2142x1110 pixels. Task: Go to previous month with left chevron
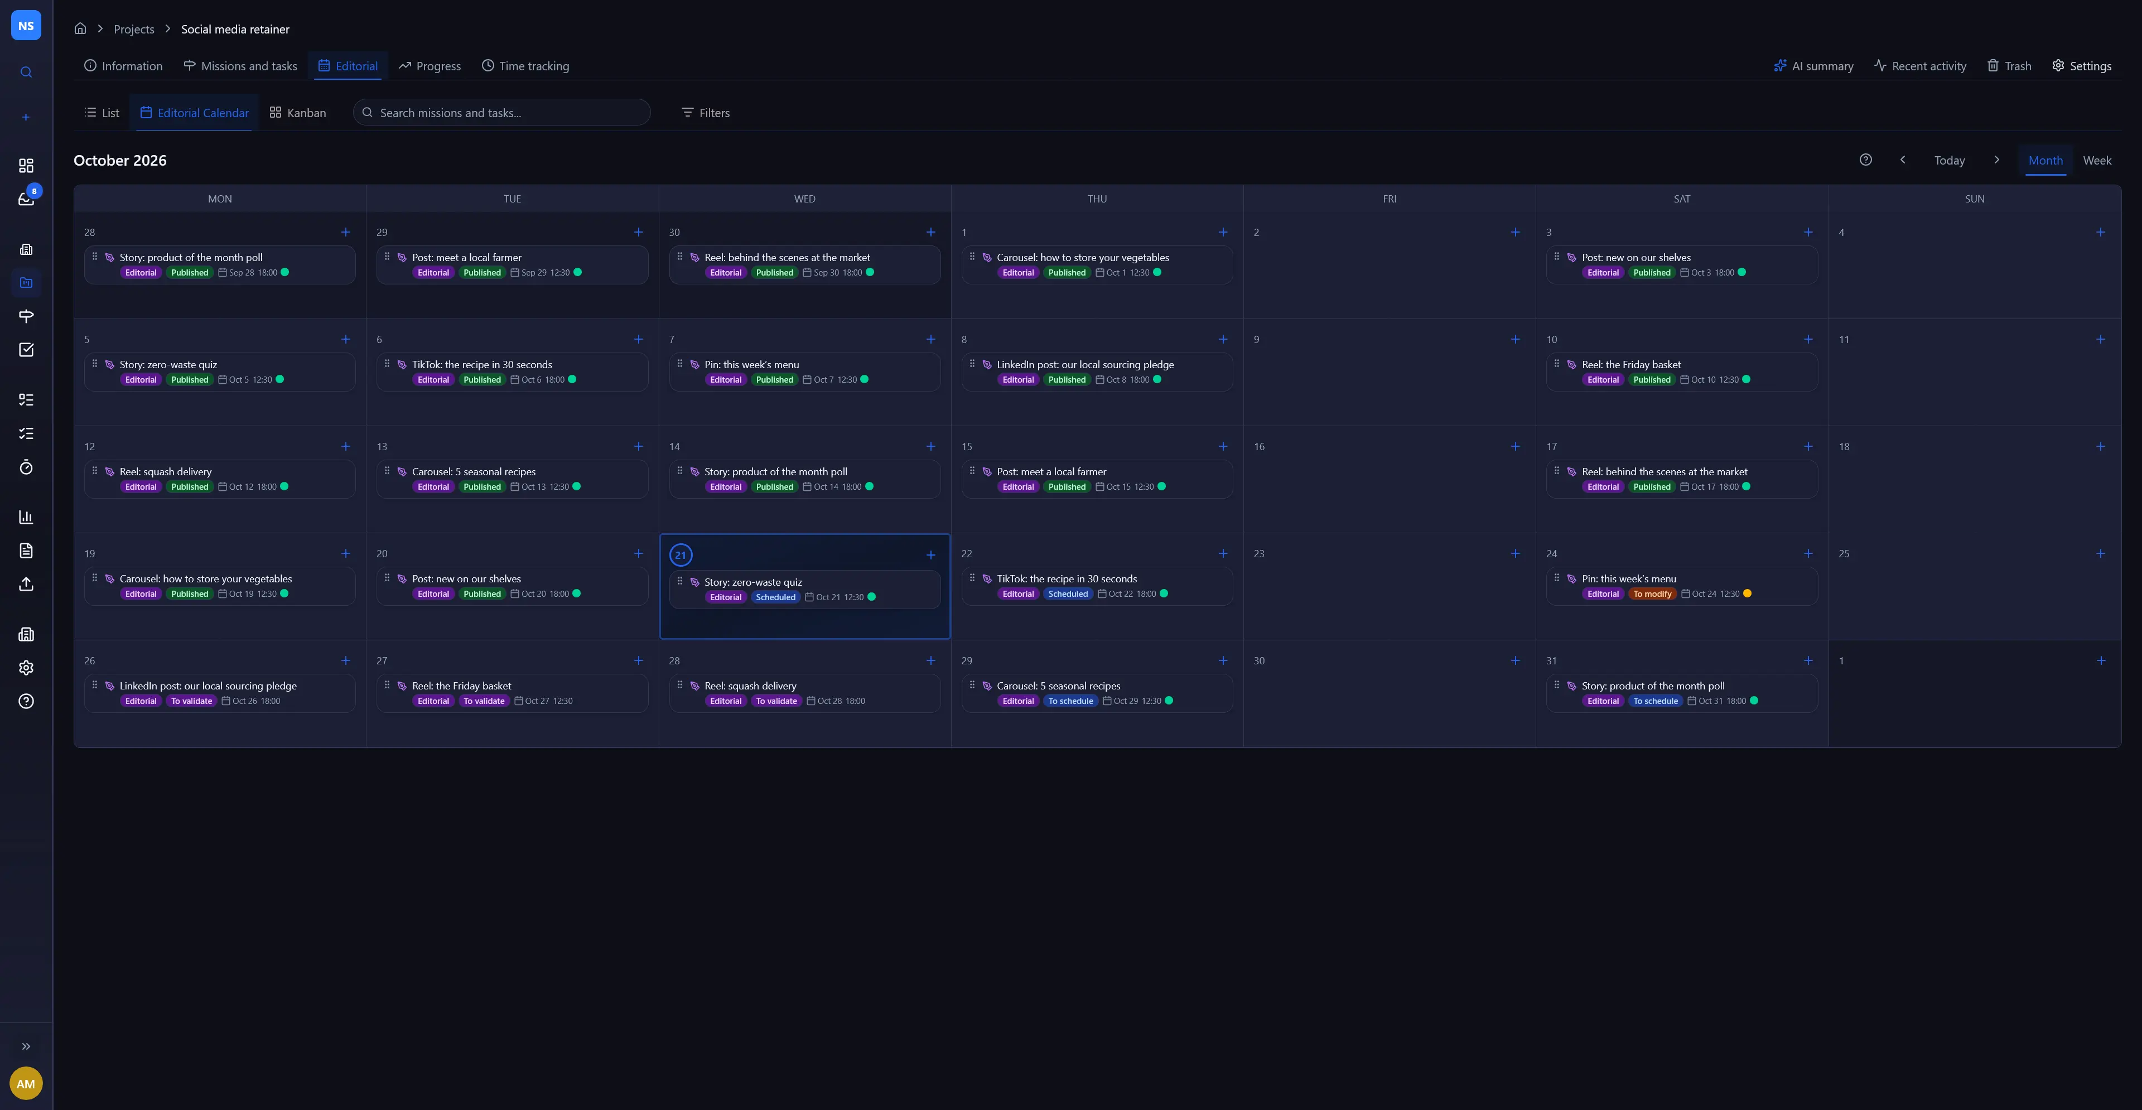pyautogui.click(x=1903, y=160)
